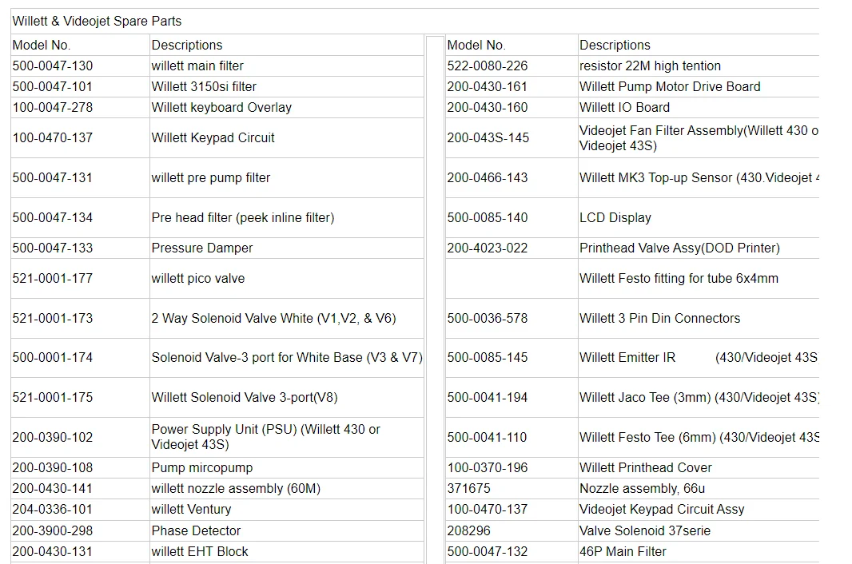This screenshot has height=564, width=852.
Task: Select model number 371675 cell
Action: [x=512, y=488]
